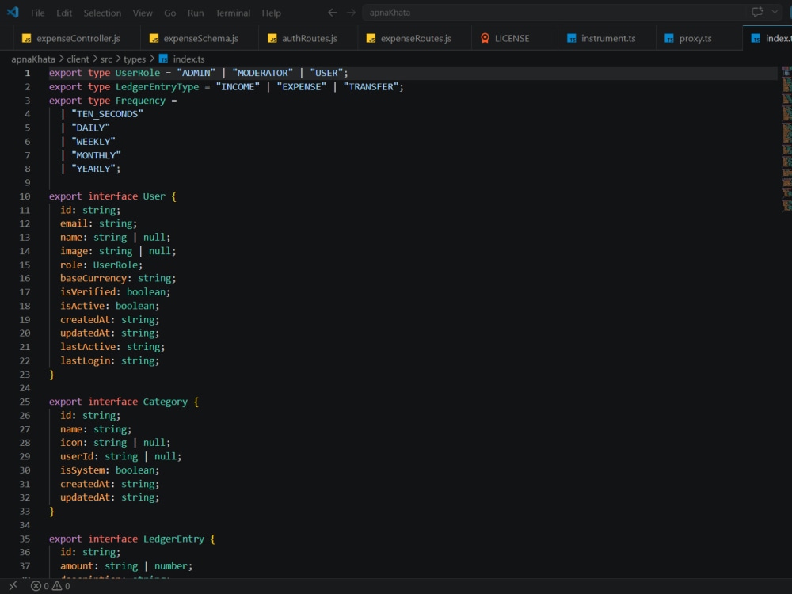Click the JS icon on expenseController.js tab
The height and width of the screenshot is (594, 792).
26,38
